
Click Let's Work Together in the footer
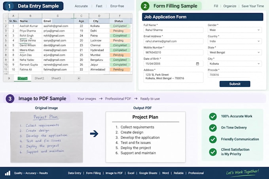(x=242, y=172)
